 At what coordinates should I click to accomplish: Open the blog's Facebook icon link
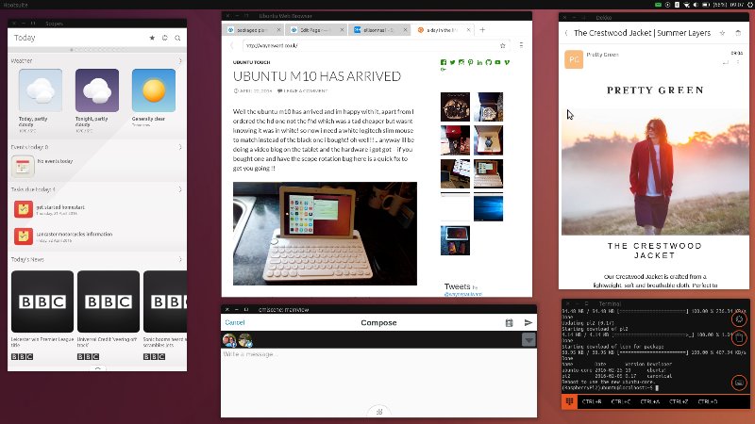pos(444,62)
